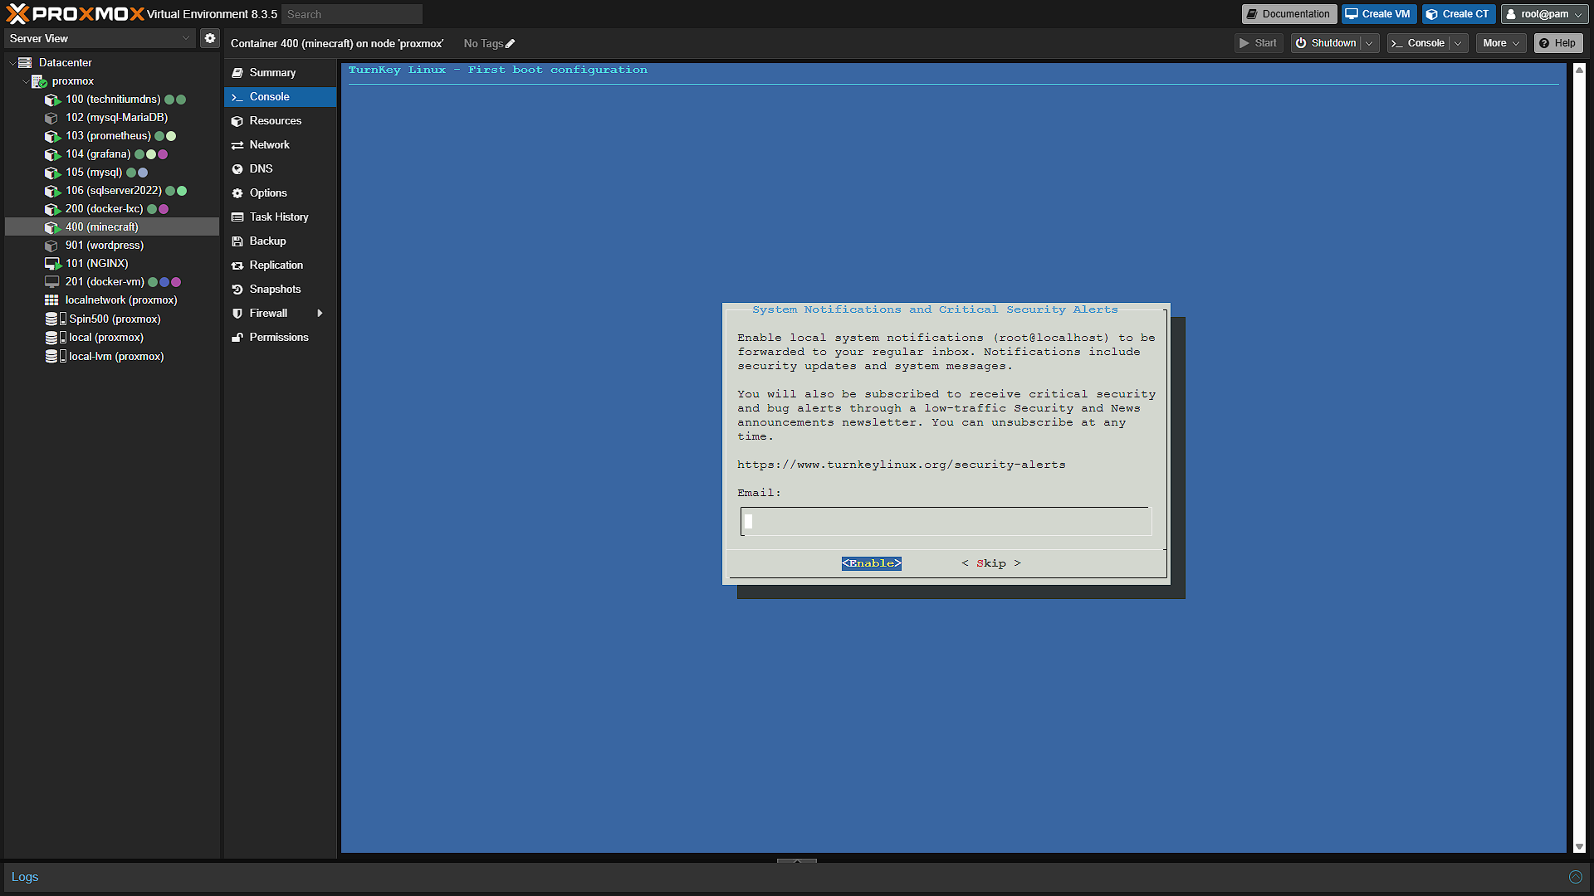This screenshot has width=1594, height=896.
Task: Click the Shutdown button
Action: pyautogui.click(x=1326, y=43)
